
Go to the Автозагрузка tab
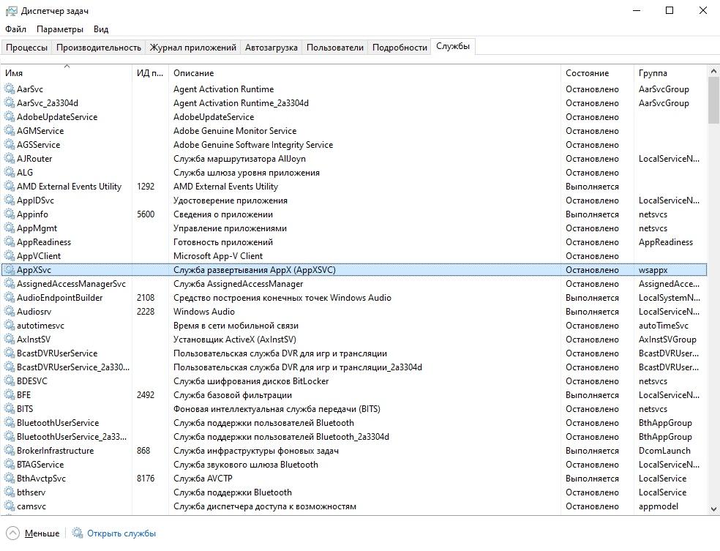coord(271,48)
